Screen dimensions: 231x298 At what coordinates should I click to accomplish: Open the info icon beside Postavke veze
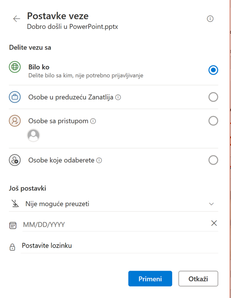coord(210,19)
